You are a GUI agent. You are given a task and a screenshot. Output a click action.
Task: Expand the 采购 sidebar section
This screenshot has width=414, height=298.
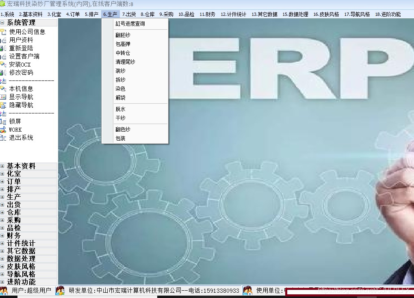click(x=2, y=220)
